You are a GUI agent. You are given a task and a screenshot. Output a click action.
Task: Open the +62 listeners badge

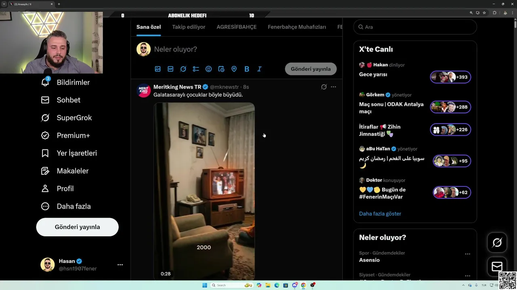point(452,192)
